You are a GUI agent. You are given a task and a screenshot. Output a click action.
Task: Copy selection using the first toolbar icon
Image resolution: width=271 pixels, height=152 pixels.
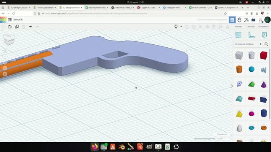pyautogui.click(x=3, y=27)
